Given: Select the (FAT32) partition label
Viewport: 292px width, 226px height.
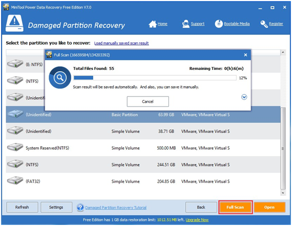Looking at the screenshot, I should [x=33, y=181].
